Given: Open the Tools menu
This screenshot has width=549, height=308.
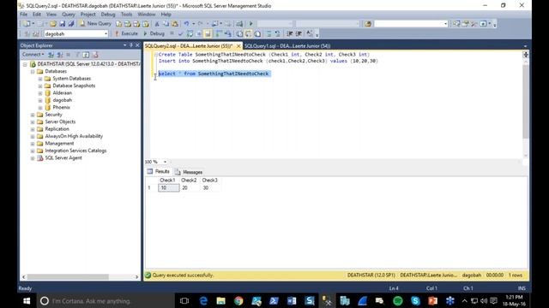Looking at the screenshot, I should click(126, 15).
